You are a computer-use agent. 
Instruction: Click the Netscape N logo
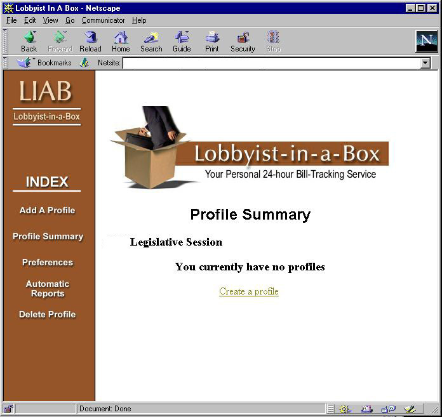coord(427,41)
